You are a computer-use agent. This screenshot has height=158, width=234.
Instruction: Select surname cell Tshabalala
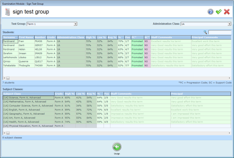pos(10,66)
